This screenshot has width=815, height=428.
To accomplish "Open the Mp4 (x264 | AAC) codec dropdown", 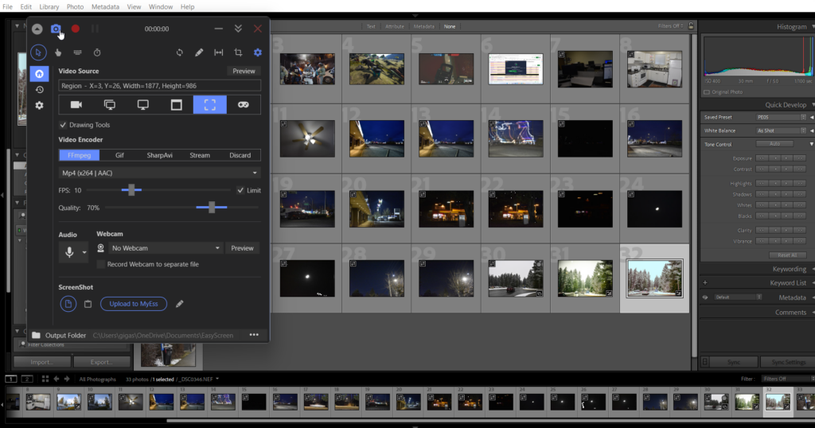I will (x=160, y=173).
